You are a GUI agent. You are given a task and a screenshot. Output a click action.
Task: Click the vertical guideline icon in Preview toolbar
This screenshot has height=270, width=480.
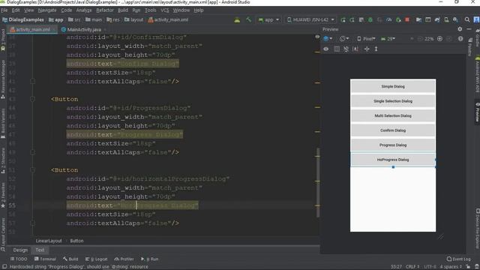[376, 49]
